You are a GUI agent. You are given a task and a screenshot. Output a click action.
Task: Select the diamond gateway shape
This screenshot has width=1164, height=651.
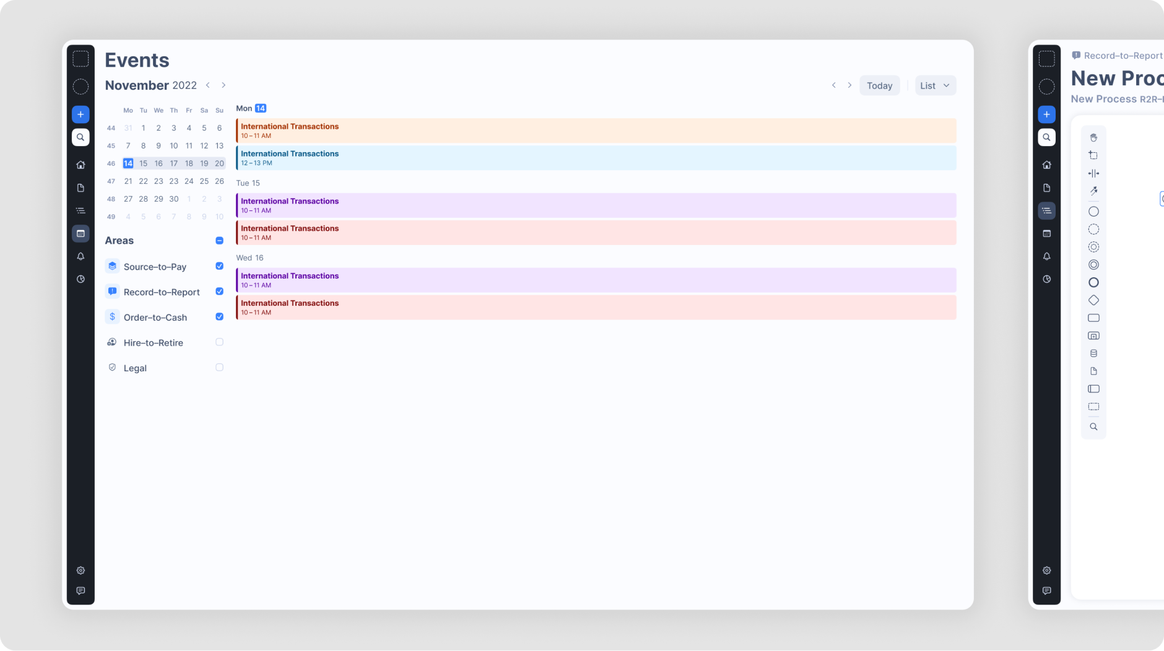point(1093,300)
